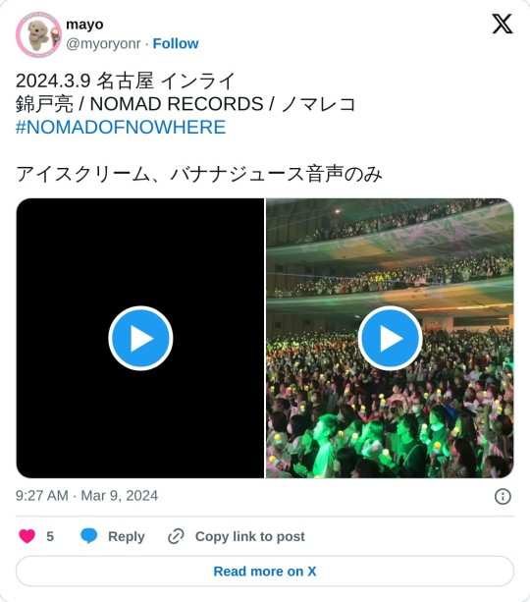Screen dimensions: 530x602
Task: Open mayo's profile avatar
Action: point(38,34)
